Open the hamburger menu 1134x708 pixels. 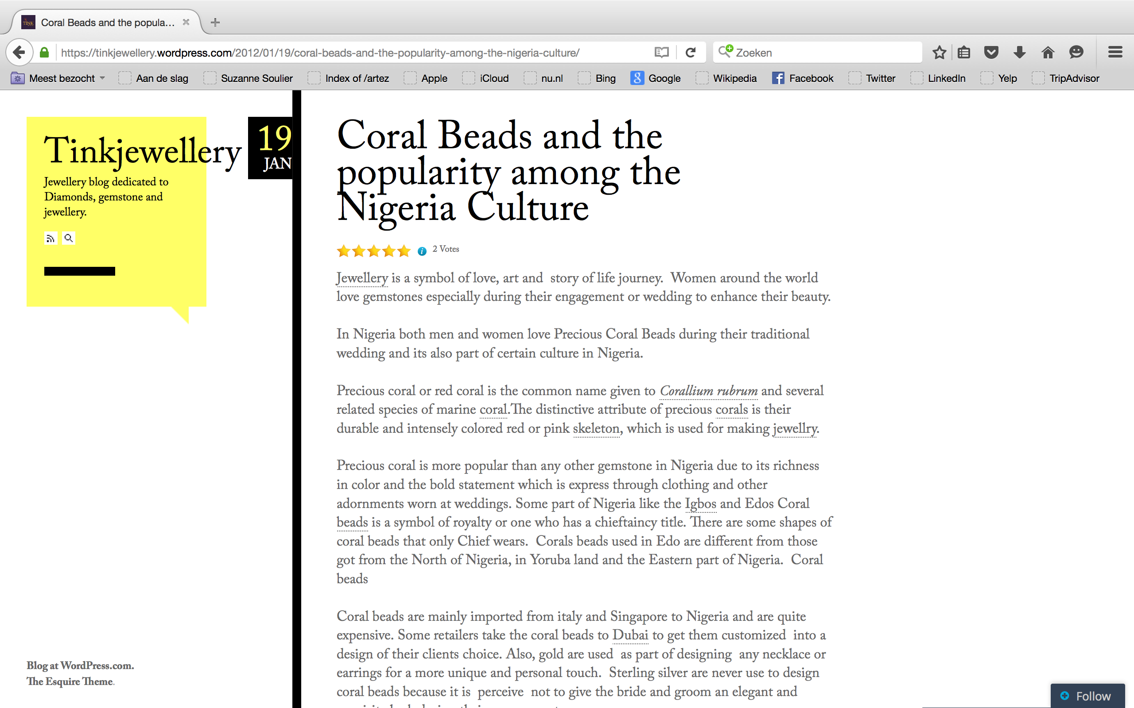[1115, 53]
